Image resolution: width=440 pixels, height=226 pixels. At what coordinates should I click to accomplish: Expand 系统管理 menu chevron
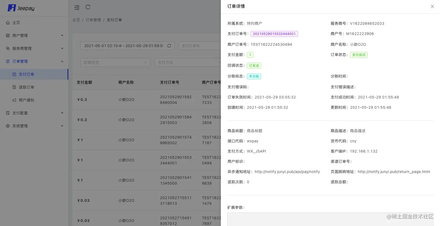click(x=62, y=126)
